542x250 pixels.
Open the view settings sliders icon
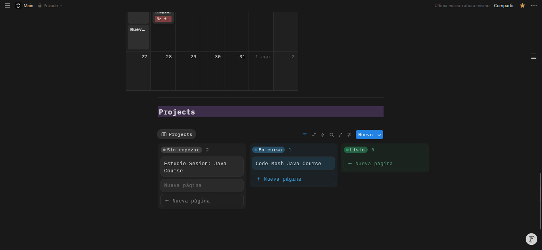(x=349, y=135)
